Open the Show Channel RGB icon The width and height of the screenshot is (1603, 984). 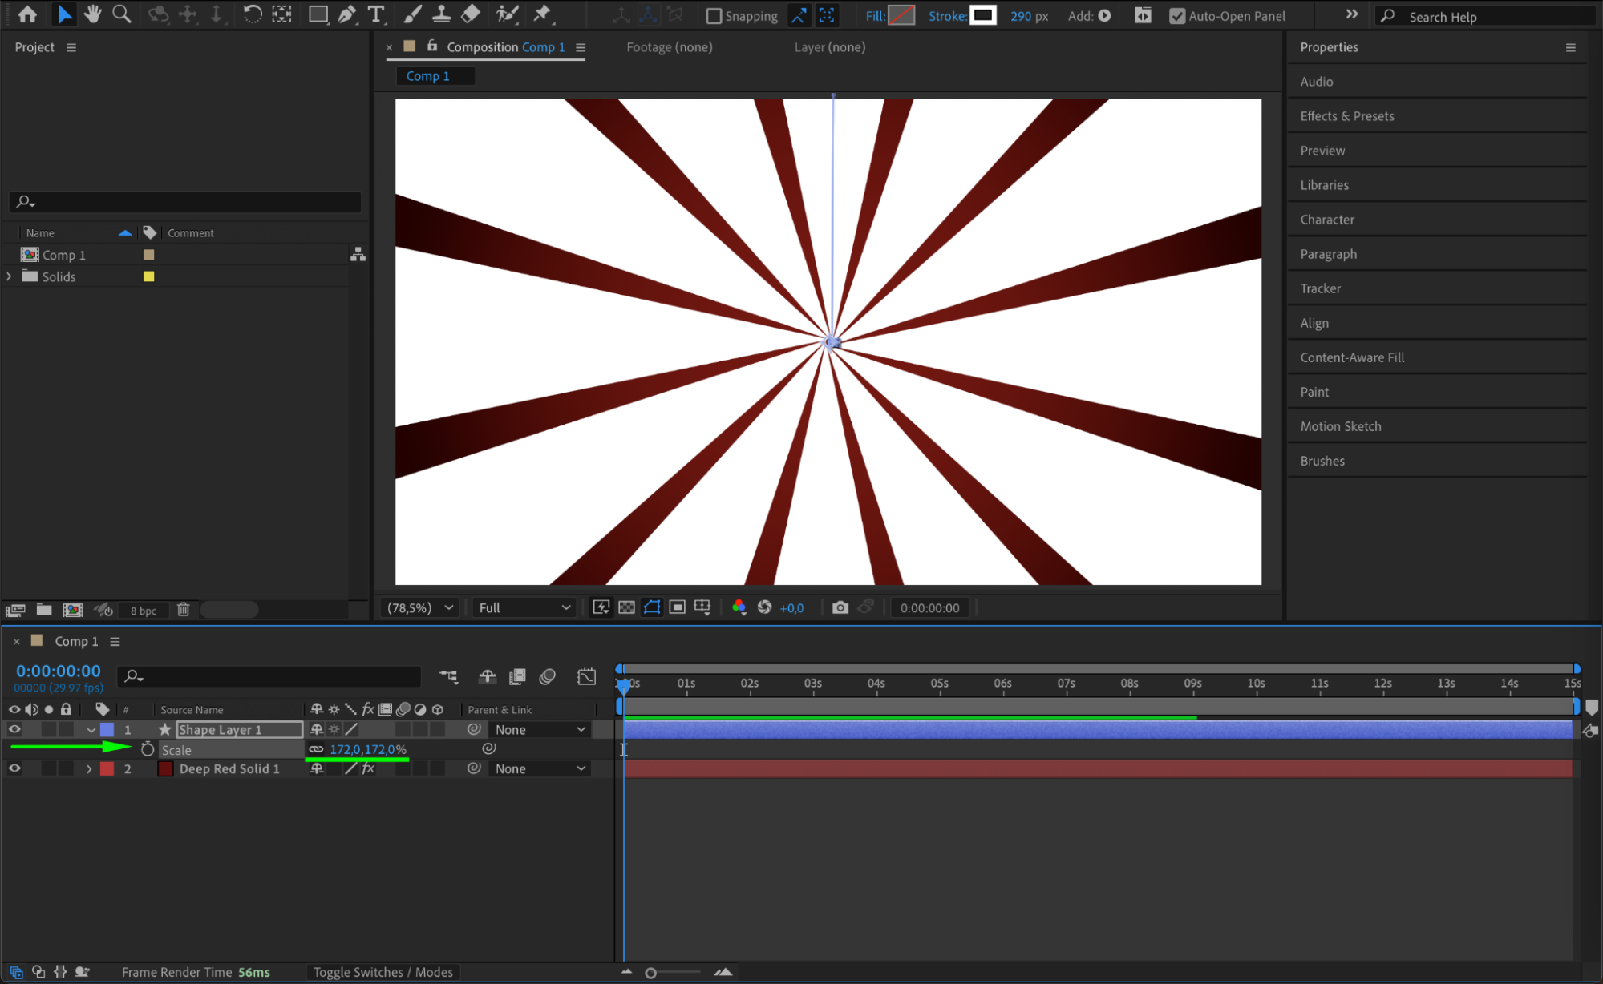click(739, 607)
